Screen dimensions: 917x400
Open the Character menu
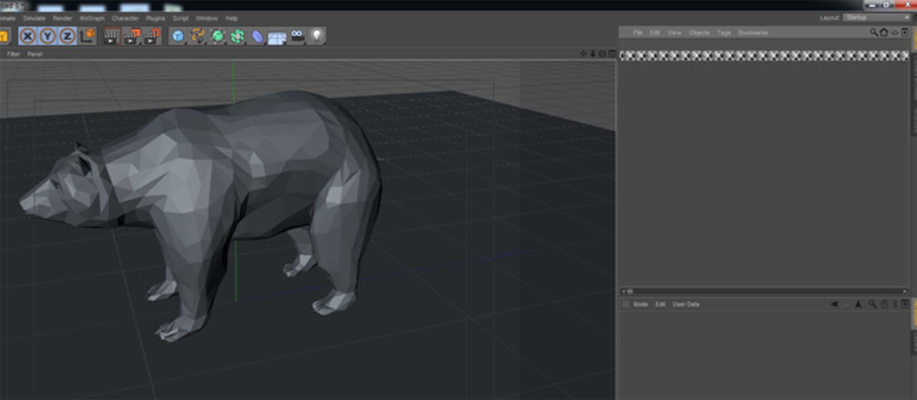pos(125,18)
